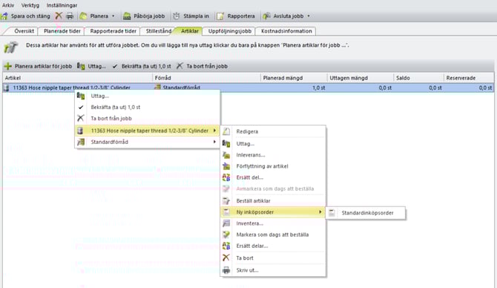This screenshot has width=497, height=288.
Task: Switch to the Stillestånd tab
Action: tap(159, 30)
